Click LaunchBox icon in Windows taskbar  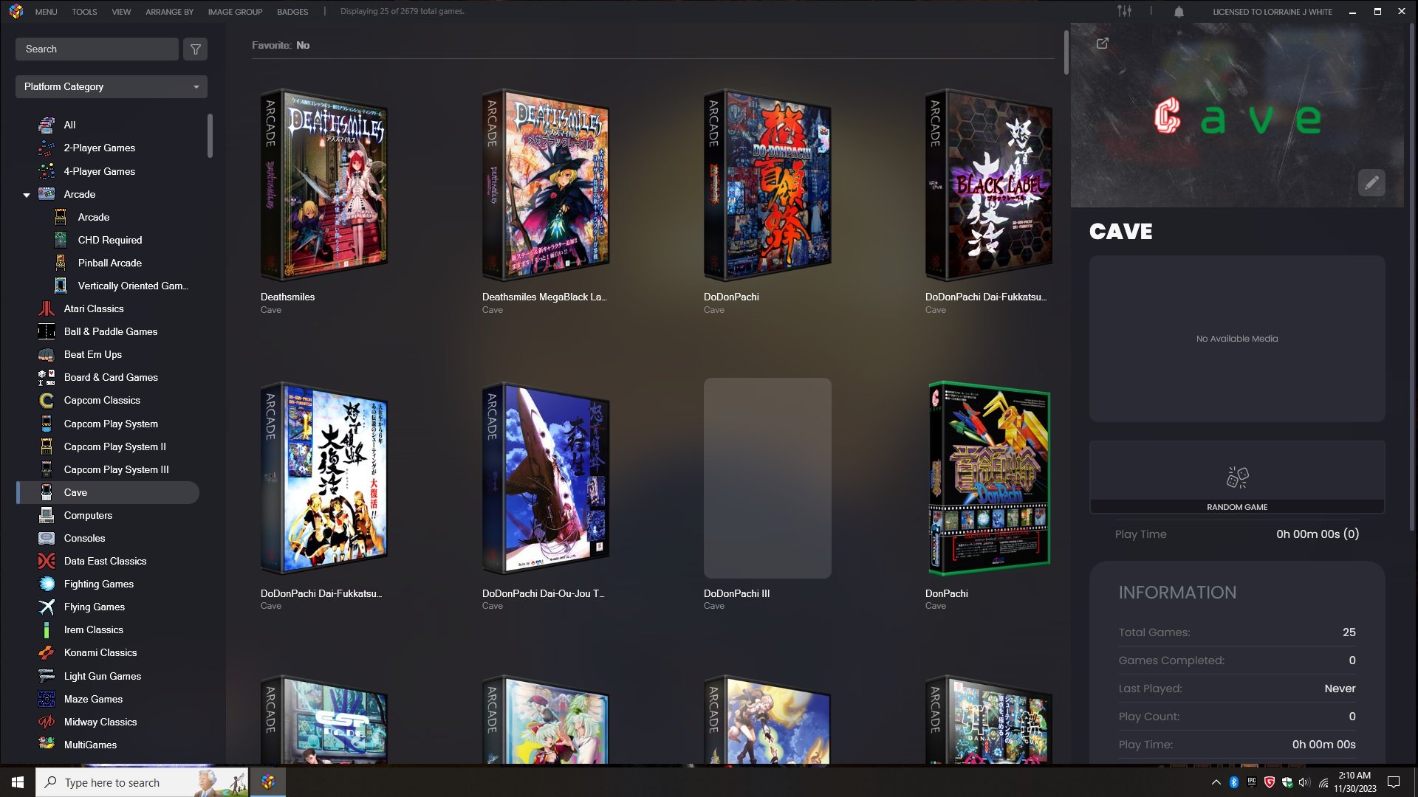268,782
